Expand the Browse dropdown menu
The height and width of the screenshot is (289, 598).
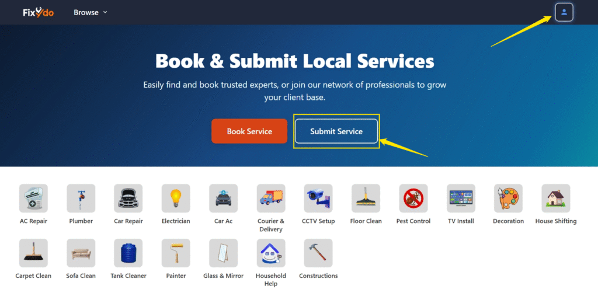(x=91, y=12)
